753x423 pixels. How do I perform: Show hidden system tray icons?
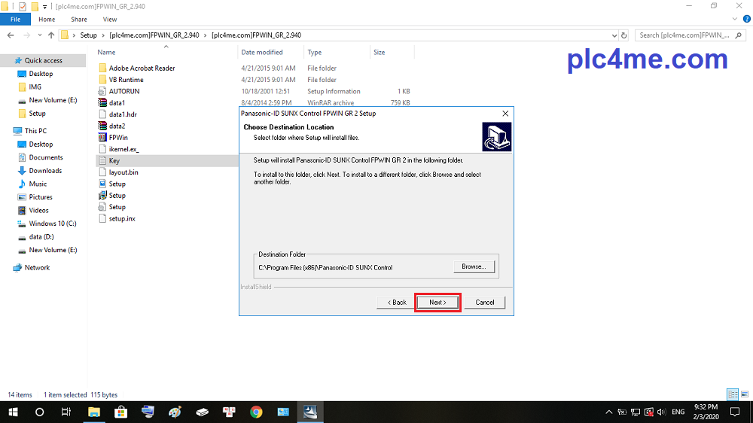point(608,412)
